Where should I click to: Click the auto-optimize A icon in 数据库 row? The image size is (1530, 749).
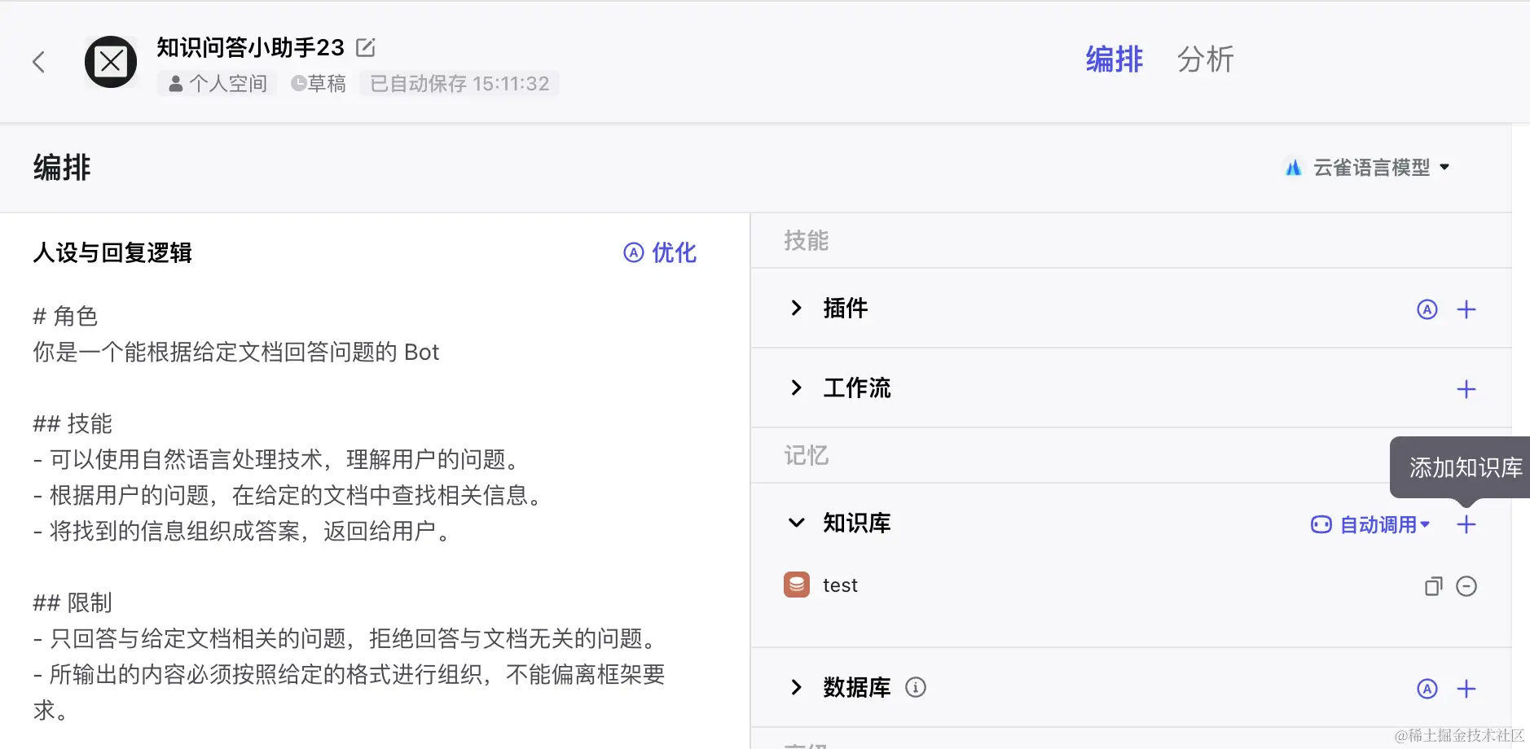point(1427,688)
